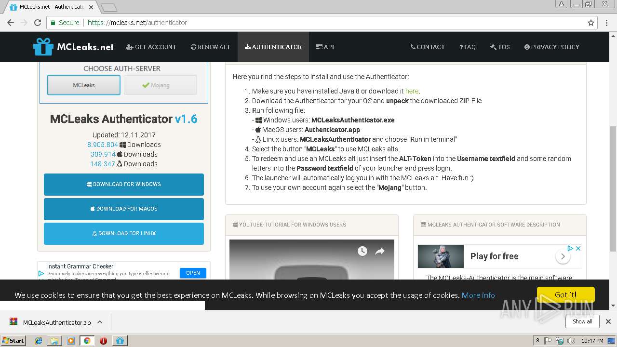
Task: Click the 'Updated: 12.11.2017' text
Action: pyautogui.click(x=124, y=135)
